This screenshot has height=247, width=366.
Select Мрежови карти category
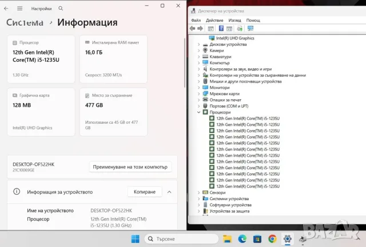pos(225,94)
